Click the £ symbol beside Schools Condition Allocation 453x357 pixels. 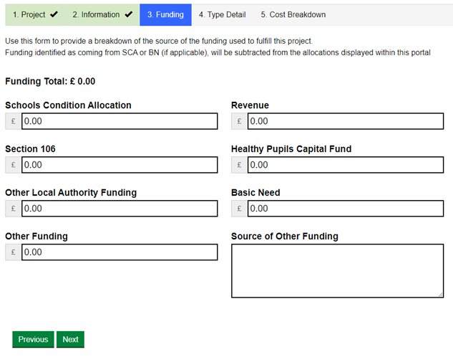(x=13, y=122)
